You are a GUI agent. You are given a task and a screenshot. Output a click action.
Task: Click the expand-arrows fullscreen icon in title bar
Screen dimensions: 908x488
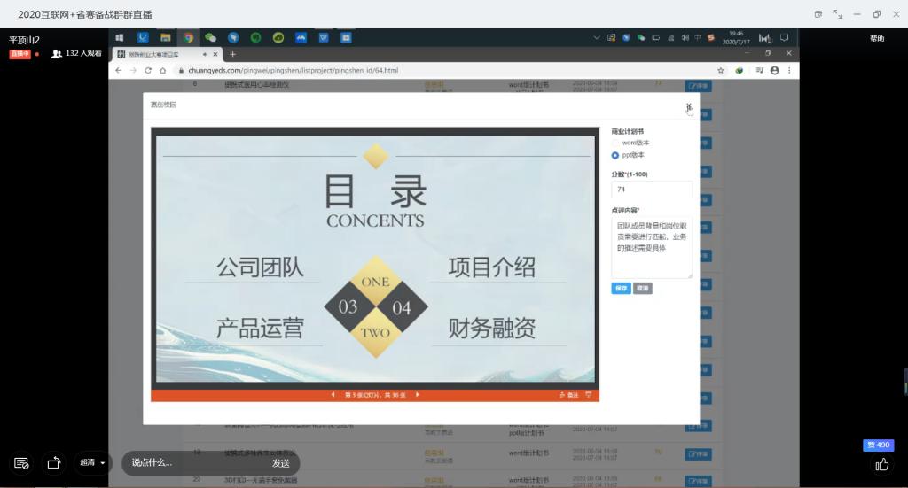837,14
